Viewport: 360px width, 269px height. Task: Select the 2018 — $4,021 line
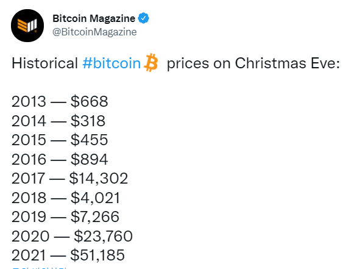point(66,198)
